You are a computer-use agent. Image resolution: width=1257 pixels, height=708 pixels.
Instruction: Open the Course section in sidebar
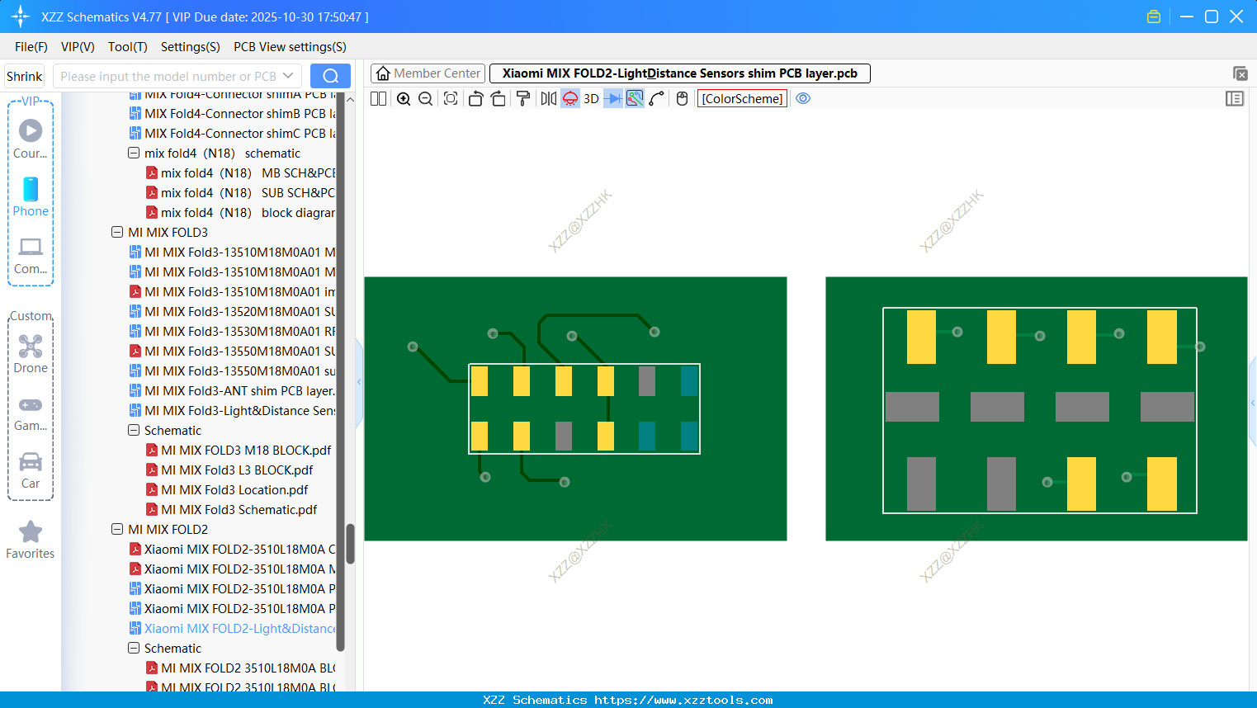[31, 139]
